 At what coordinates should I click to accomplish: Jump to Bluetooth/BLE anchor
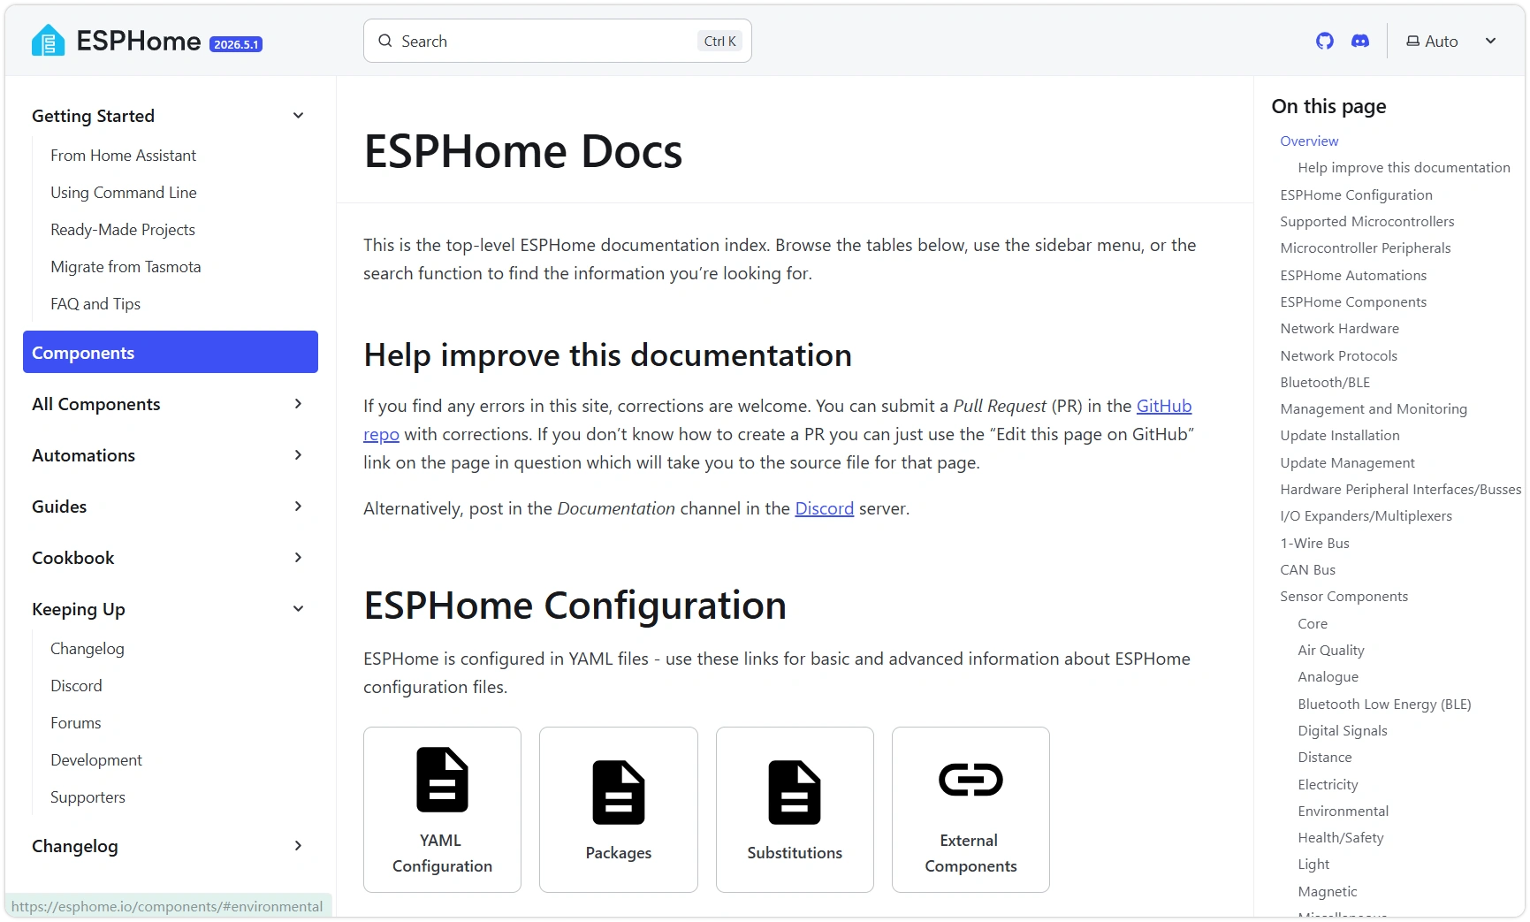point(1325,382)
